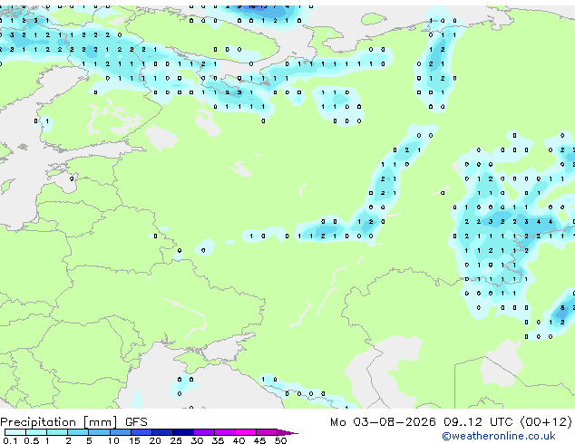The image size is (575, 444).
Task: Pick the 0.5–1 mm legend swatch
Action: 36,432
